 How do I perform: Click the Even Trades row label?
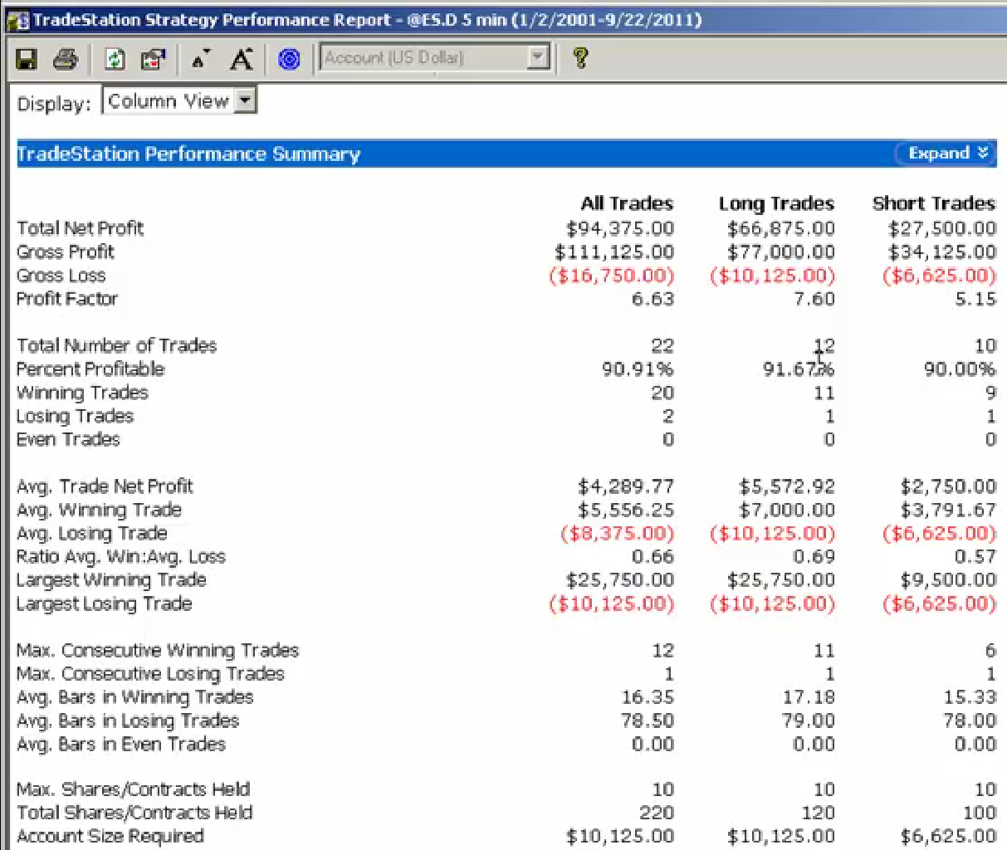(68, 439)
